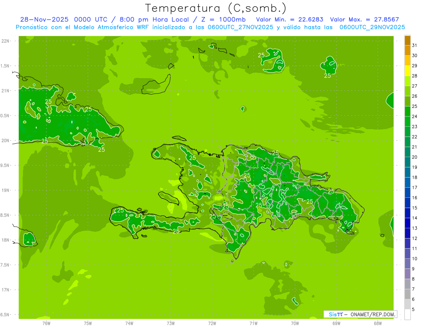Click the "22N" latitude axis label
This screenshot has height=328, width=424.
(5, 41)
